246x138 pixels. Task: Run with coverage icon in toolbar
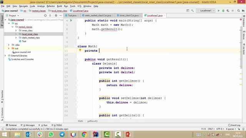[x=228, y=11]
